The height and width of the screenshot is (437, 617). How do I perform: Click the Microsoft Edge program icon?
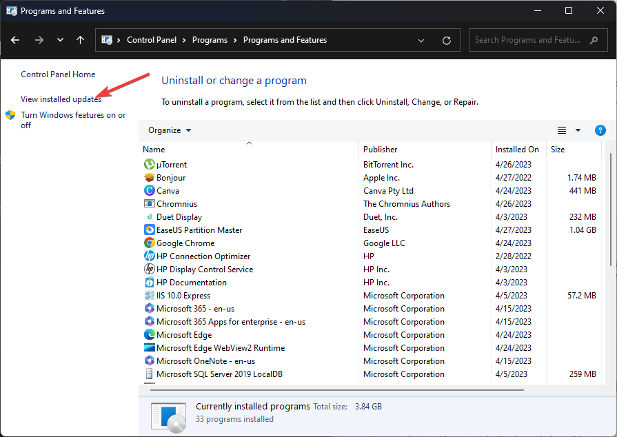(150, 335)
